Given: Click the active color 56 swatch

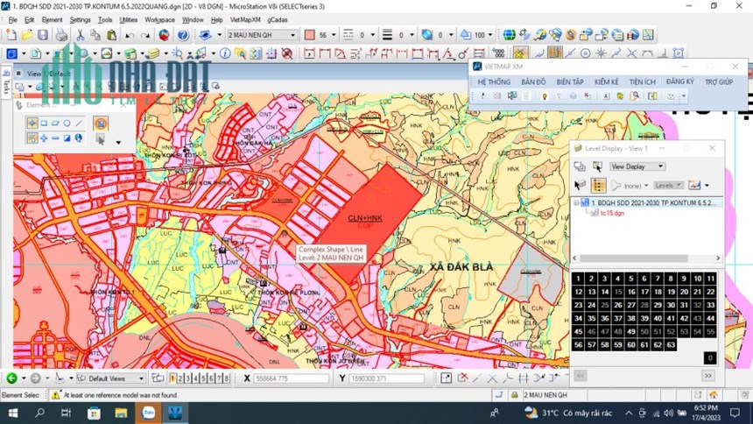Looking at the screenshot, I should pos(310,35).
